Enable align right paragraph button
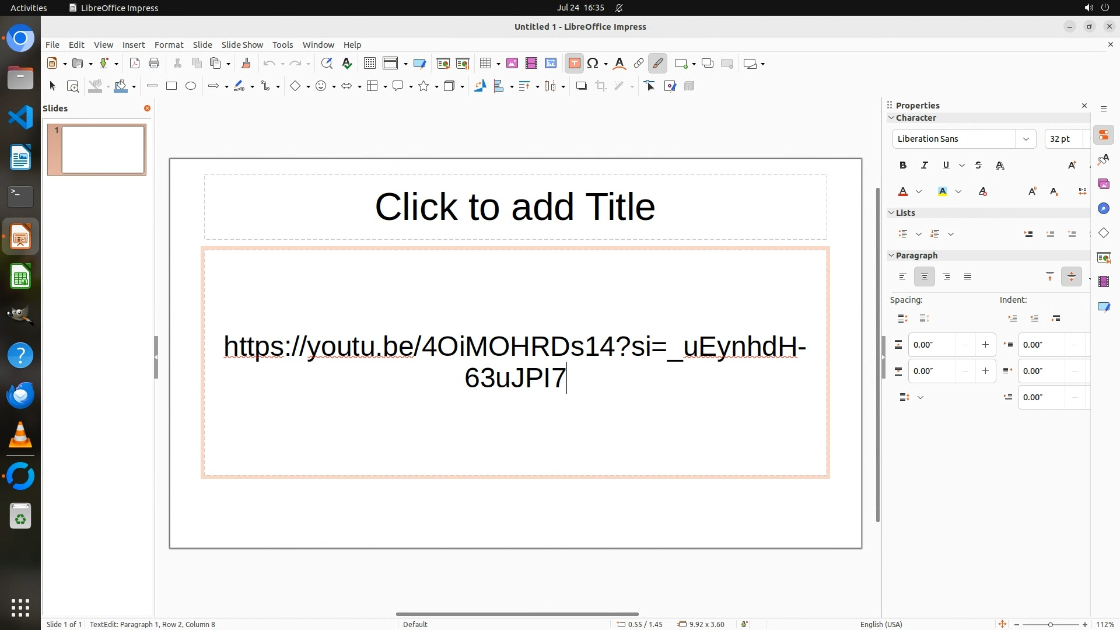 pos(946,277)
